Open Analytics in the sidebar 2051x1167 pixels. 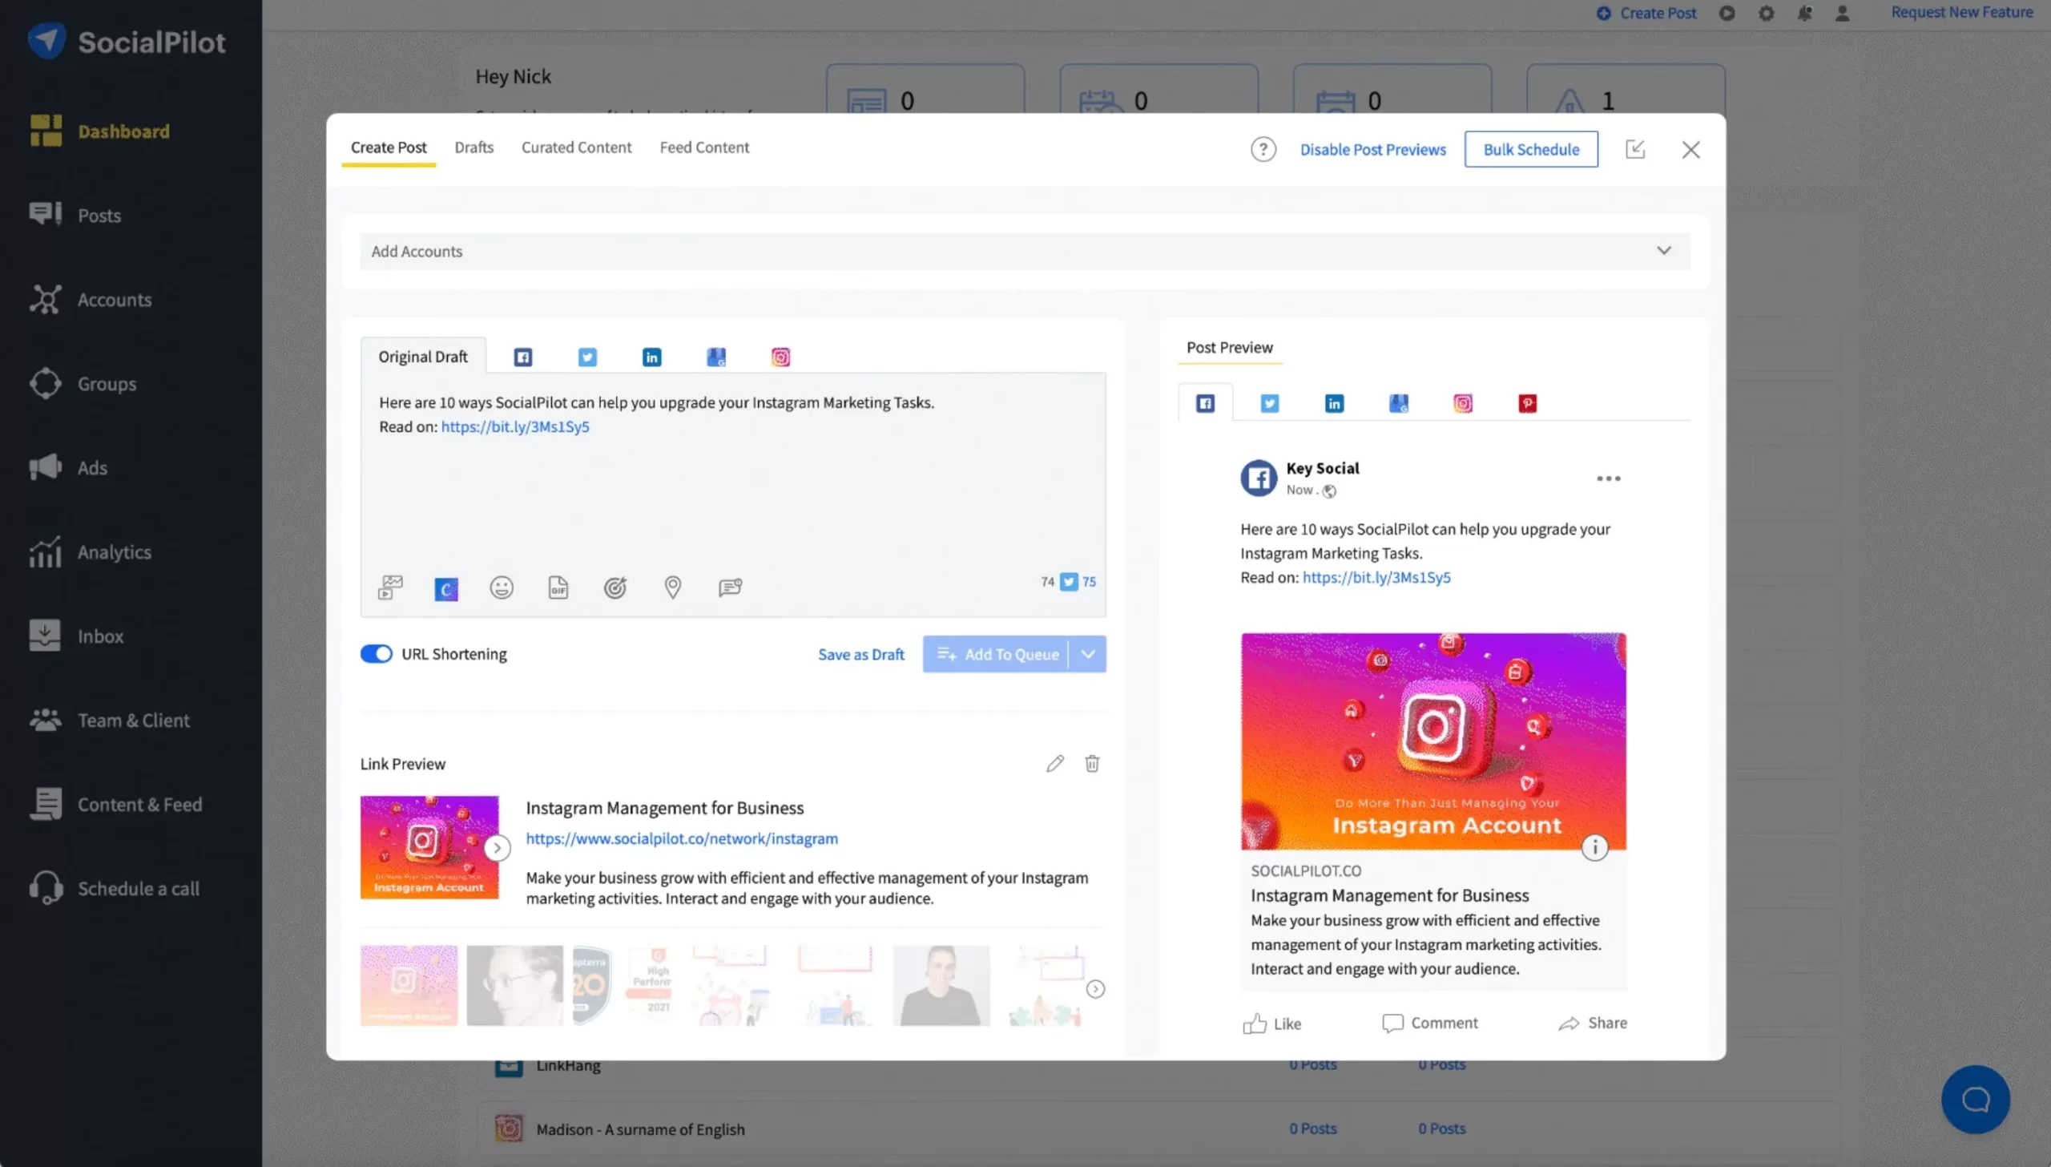114,552
